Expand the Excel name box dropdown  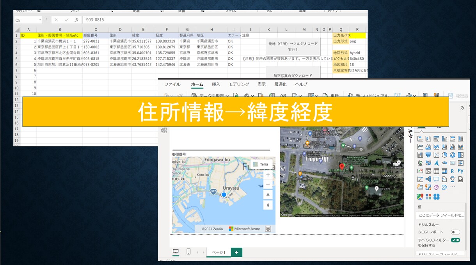pos(40,20)
